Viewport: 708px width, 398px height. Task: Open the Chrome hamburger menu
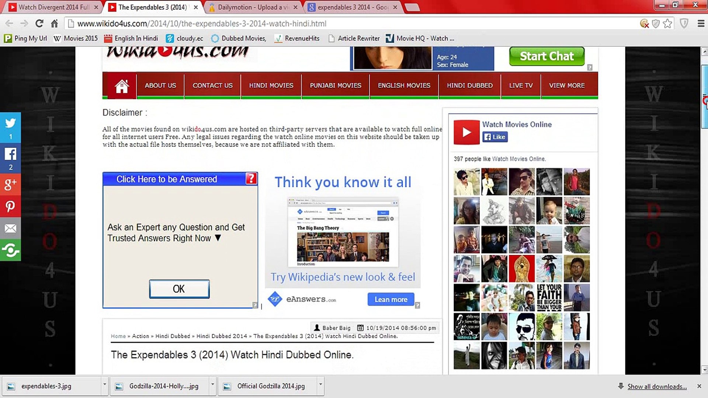click(x=701, y=24)
